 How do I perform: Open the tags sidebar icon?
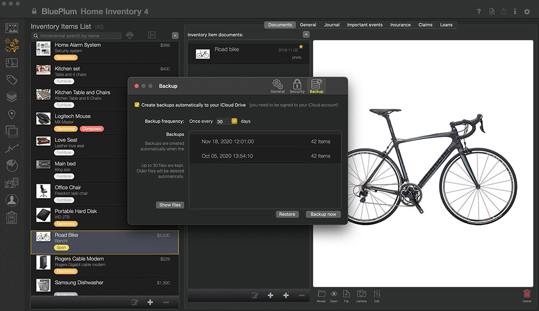click(12, 80)
